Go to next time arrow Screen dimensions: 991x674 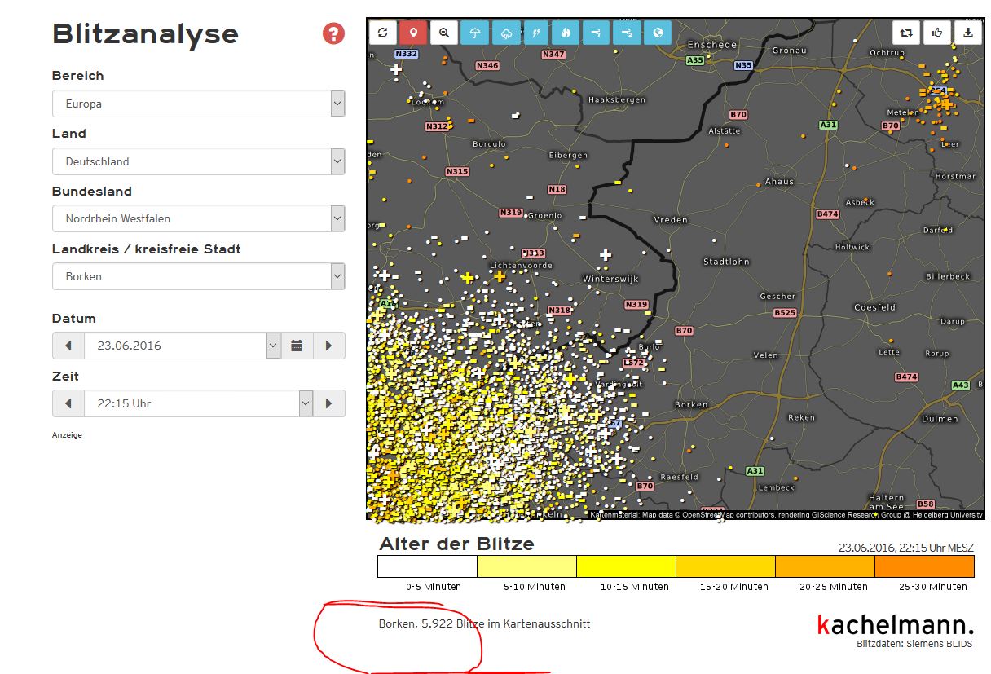pyautogui.click(x=328, y=403)
